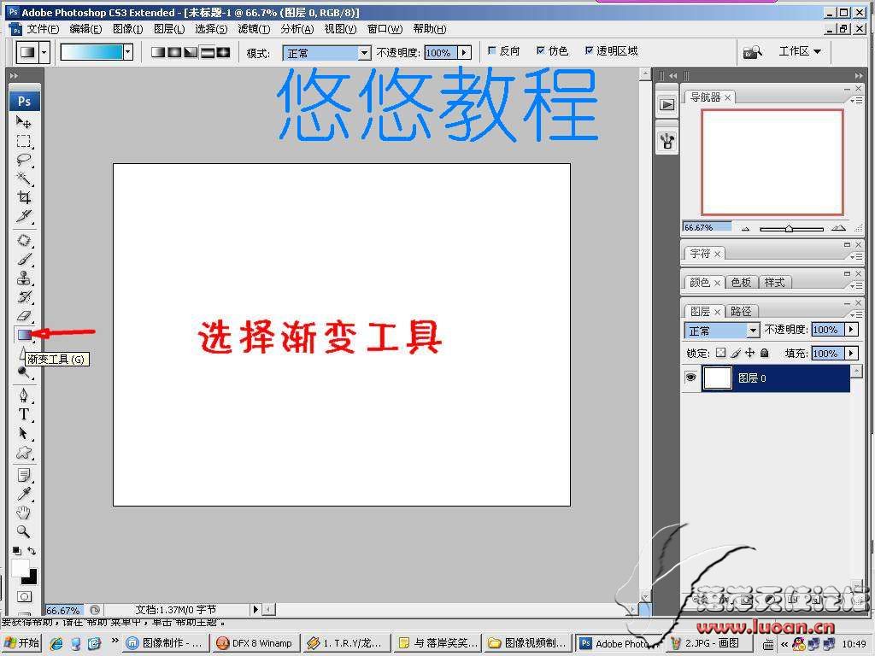875x656 pixels.
Task: Switch to the 样式 (Styles) tab
Action: (x=774, y=282)
